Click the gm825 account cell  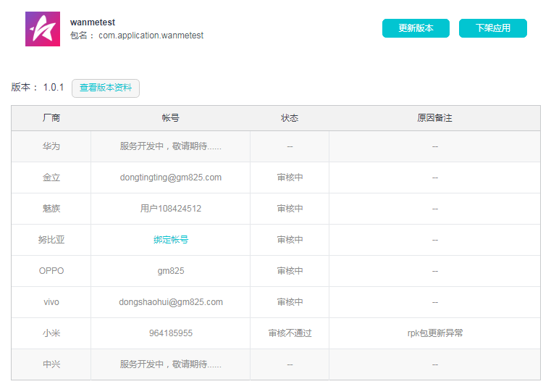tap(171, 271)
